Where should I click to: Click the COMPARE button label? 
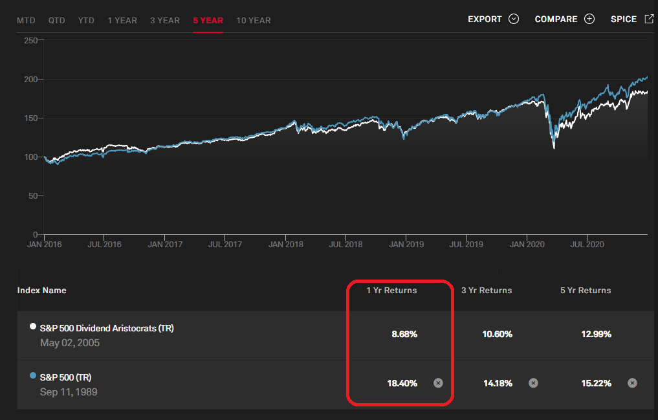point(556,19)
